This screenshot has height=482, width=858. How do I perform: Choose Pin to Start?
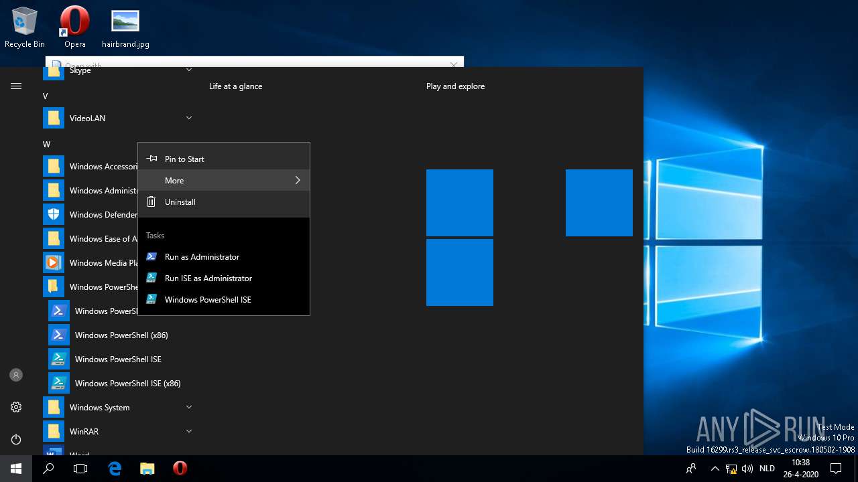pos(224,159)
